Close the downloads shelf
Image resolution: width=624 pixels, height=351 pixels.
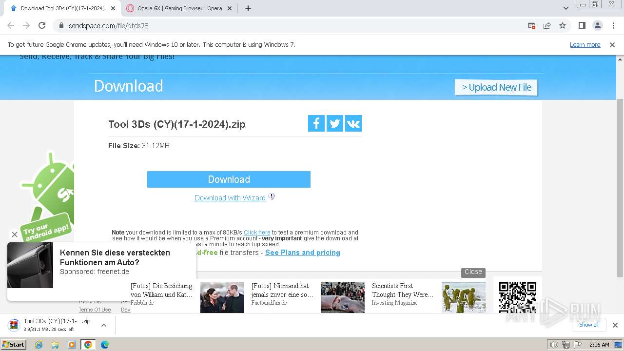(615, 325)
